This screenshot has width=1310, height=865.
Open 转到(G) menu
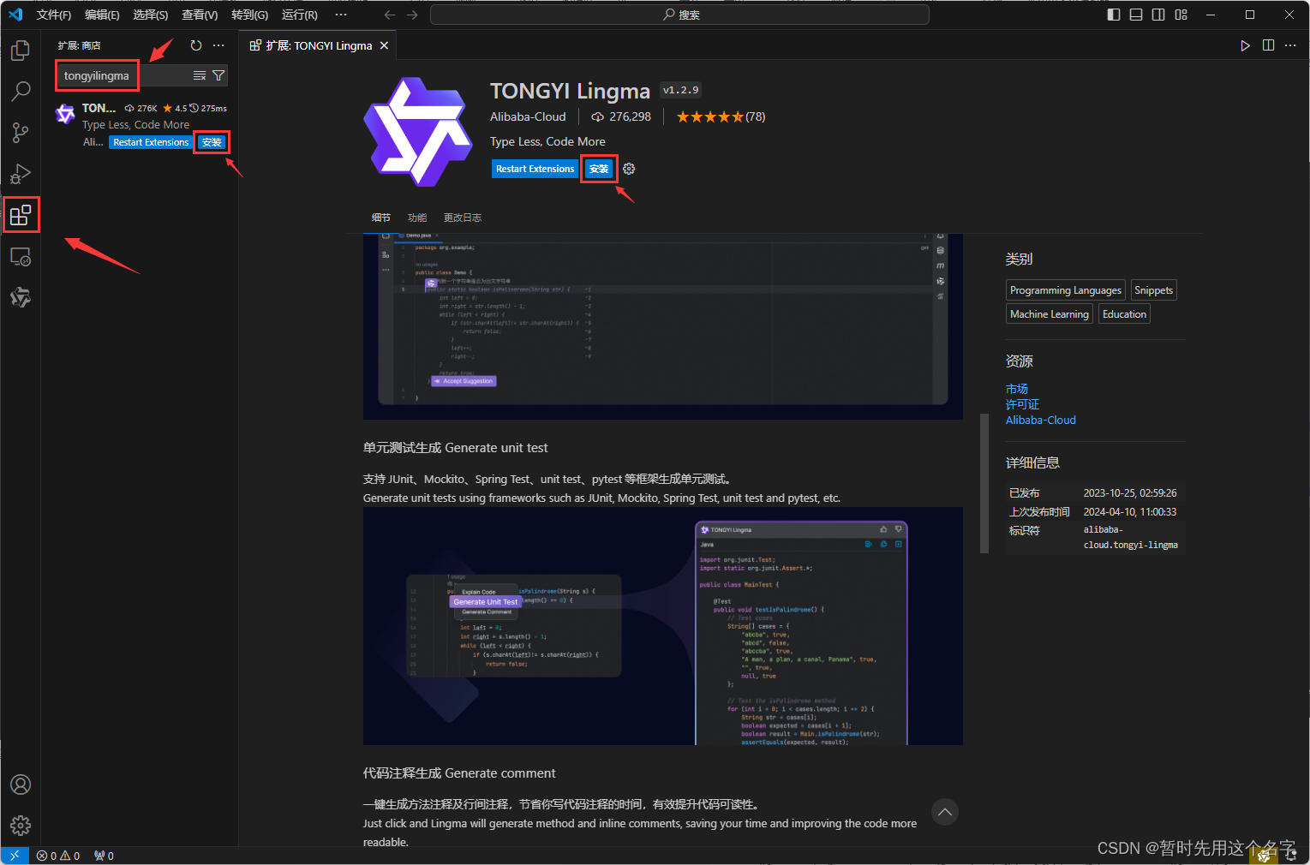coord(249,15)
